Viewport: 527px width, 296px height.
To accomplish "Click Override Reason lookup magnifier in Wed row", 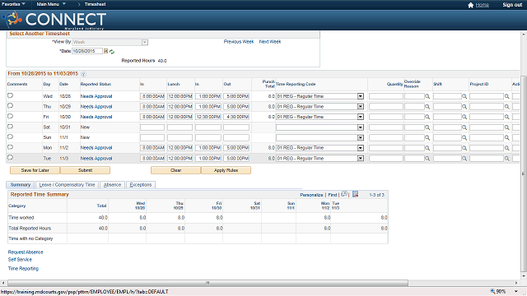I will (x=427, y=96).
